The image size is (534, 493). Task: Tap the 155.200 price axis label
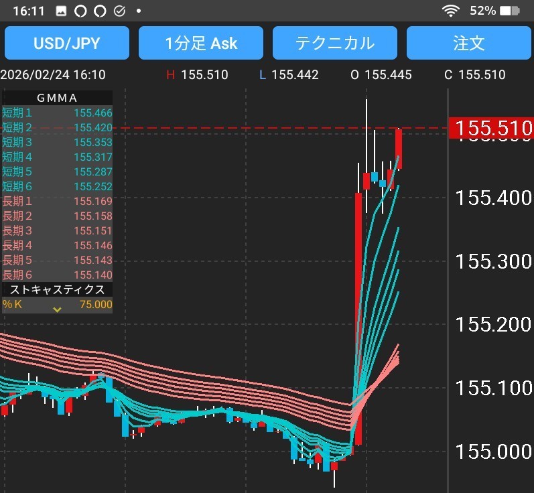(493, 325)
